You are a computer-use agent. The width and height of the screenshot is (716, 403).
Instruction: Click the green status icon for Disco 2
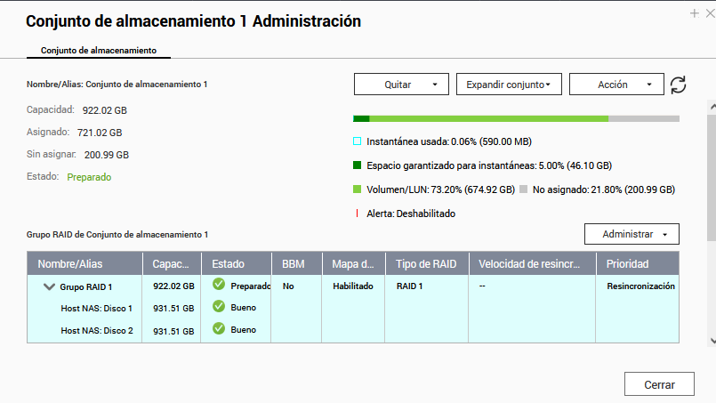(219, 329)
